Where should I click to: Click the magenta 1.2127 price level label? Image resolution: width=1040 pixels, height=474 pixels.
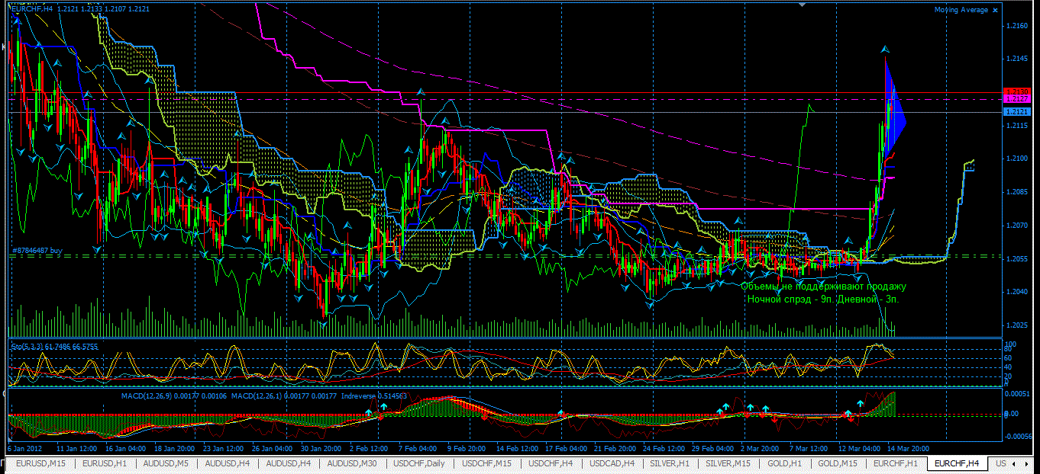click(1016, 99)
